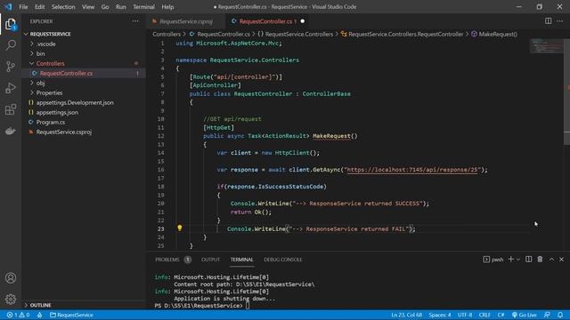The image size is (570, 320).
Task: Click the flame icon in status bar
Action: (39, 315)
